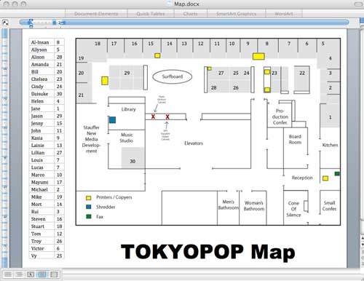Screen dimensions: 364x281
Task: Select the highlighted Print Layout view button
Action: (42, 274)
